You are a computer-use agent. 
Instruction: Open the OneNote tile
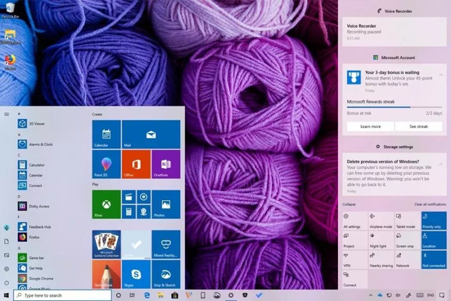(x=166, y=164)
